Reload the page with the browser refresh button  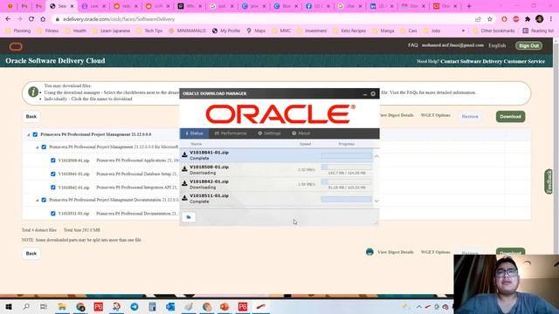[x=31, y=19]
